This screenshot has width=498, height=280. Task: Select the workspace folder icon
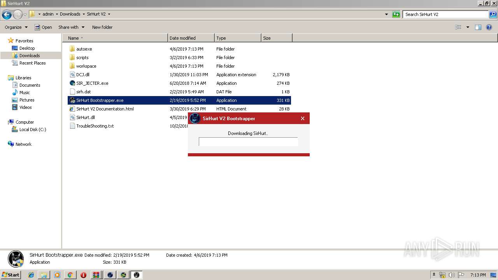click(72, 66)
